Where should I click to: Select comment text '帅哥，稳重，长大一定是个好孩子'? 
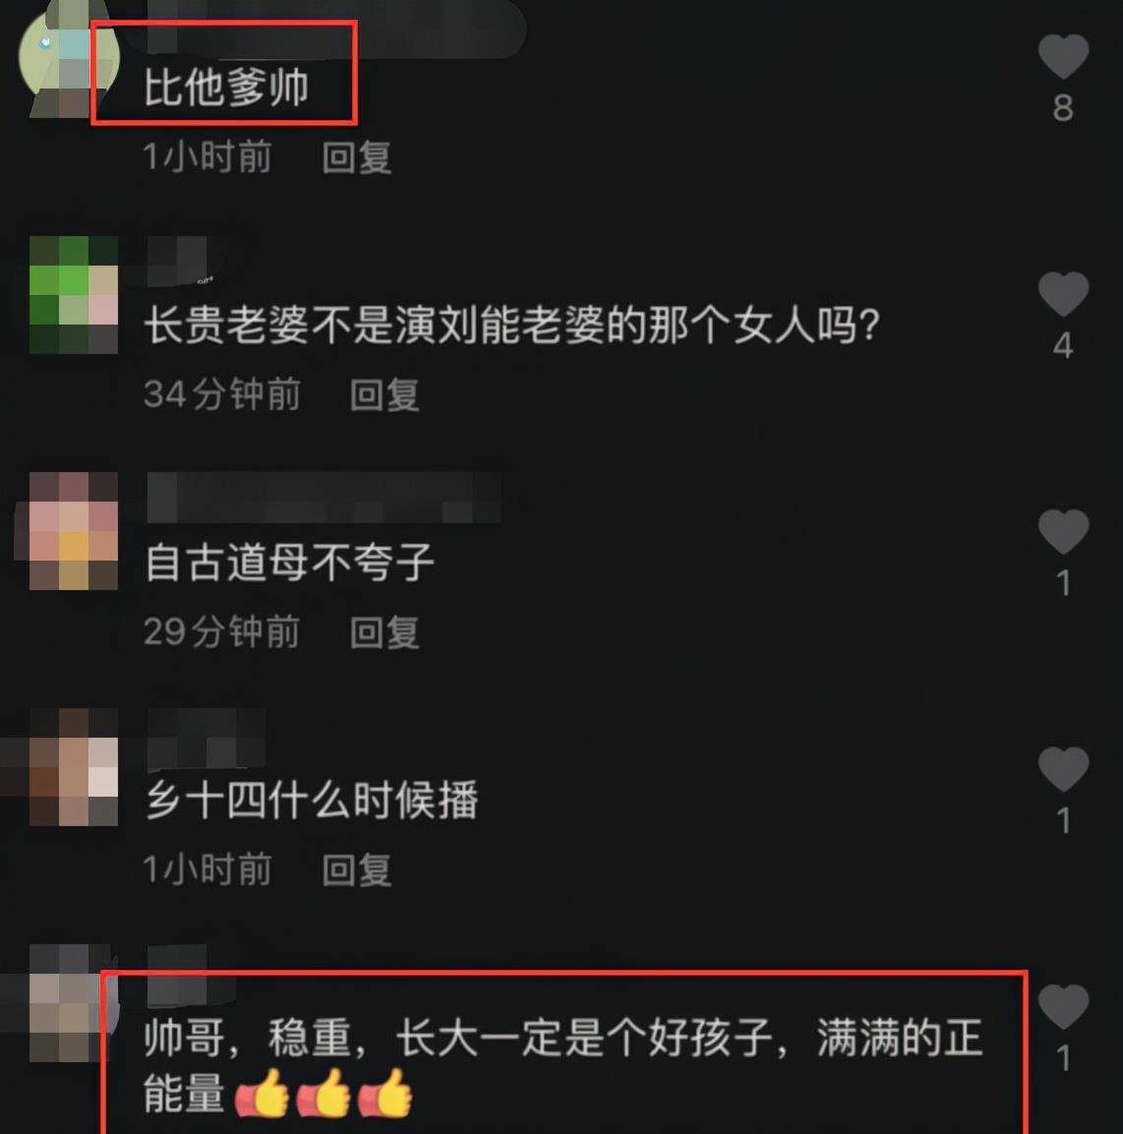[x=458, y=1037]
